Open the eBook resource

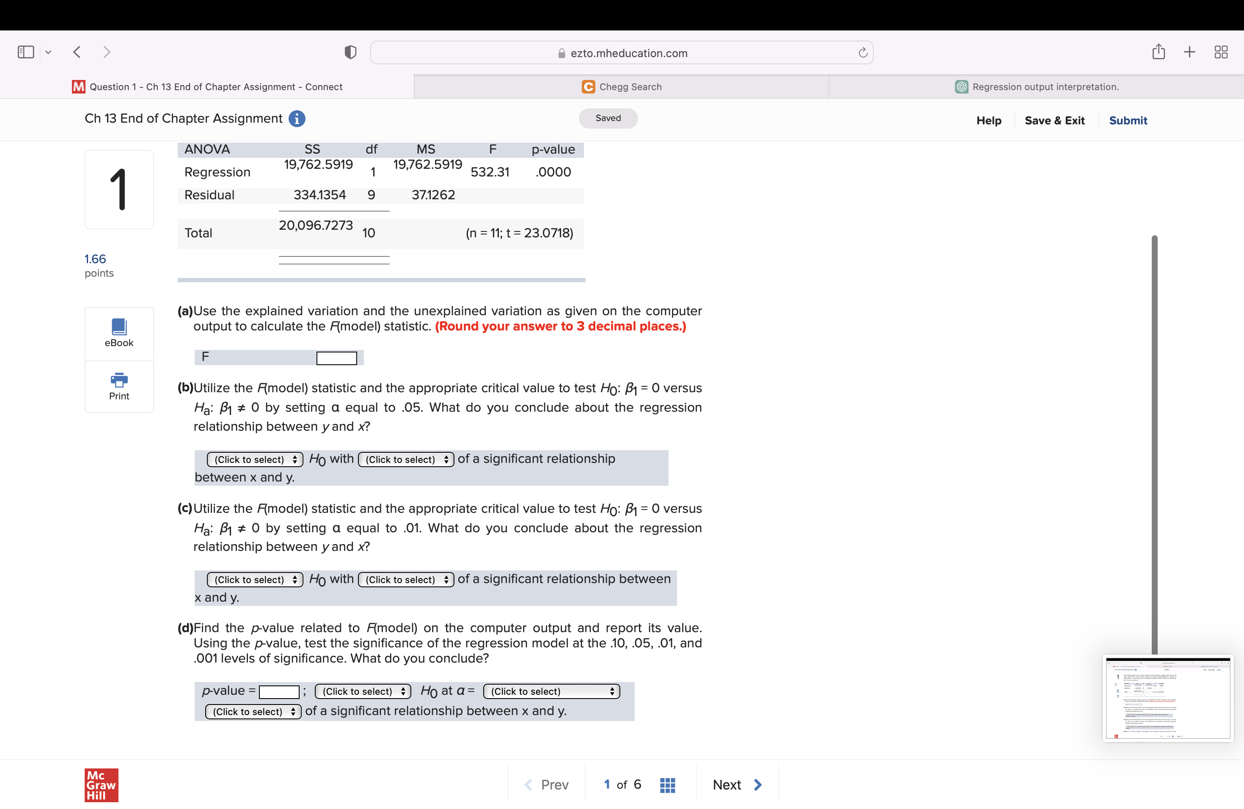[x=118, y=333]
